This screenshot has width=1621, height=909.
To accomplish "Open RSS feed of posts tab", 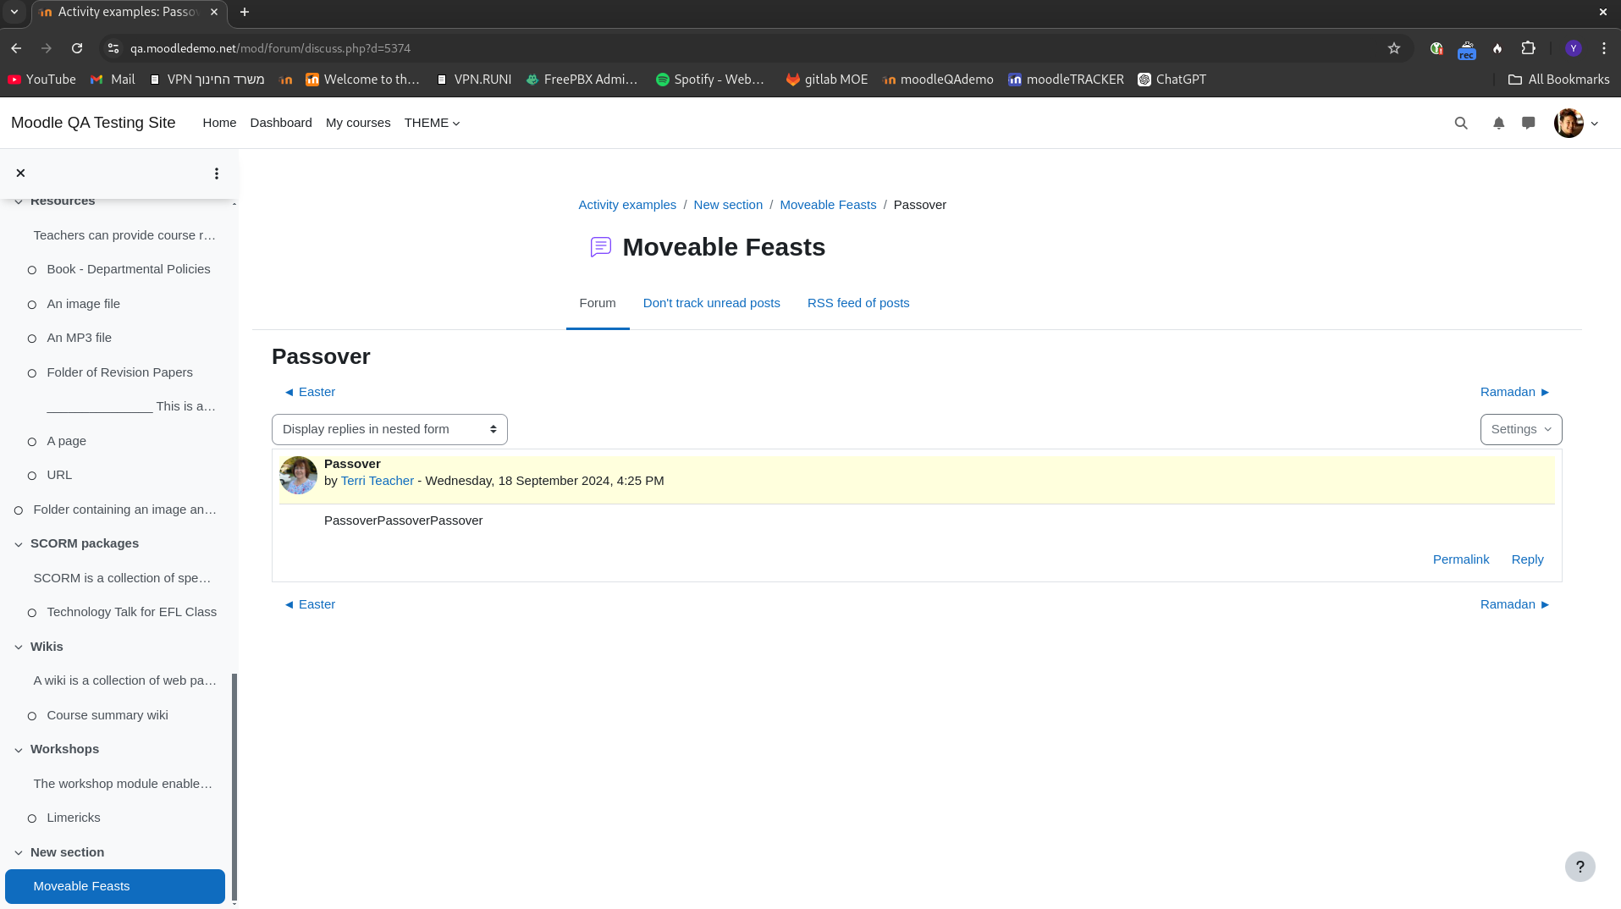I will (x=858, y=303).
